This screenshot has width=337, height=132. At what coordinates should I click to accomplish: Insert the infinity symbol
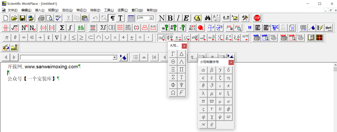[24, 38]
